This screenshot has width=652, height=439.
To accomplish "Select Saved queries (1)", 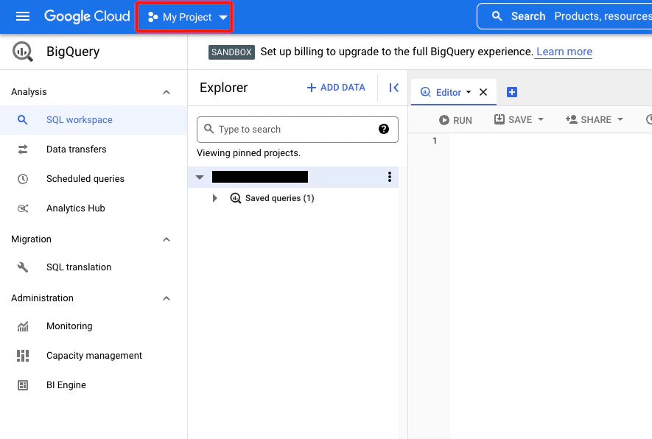I will (279, 198).
